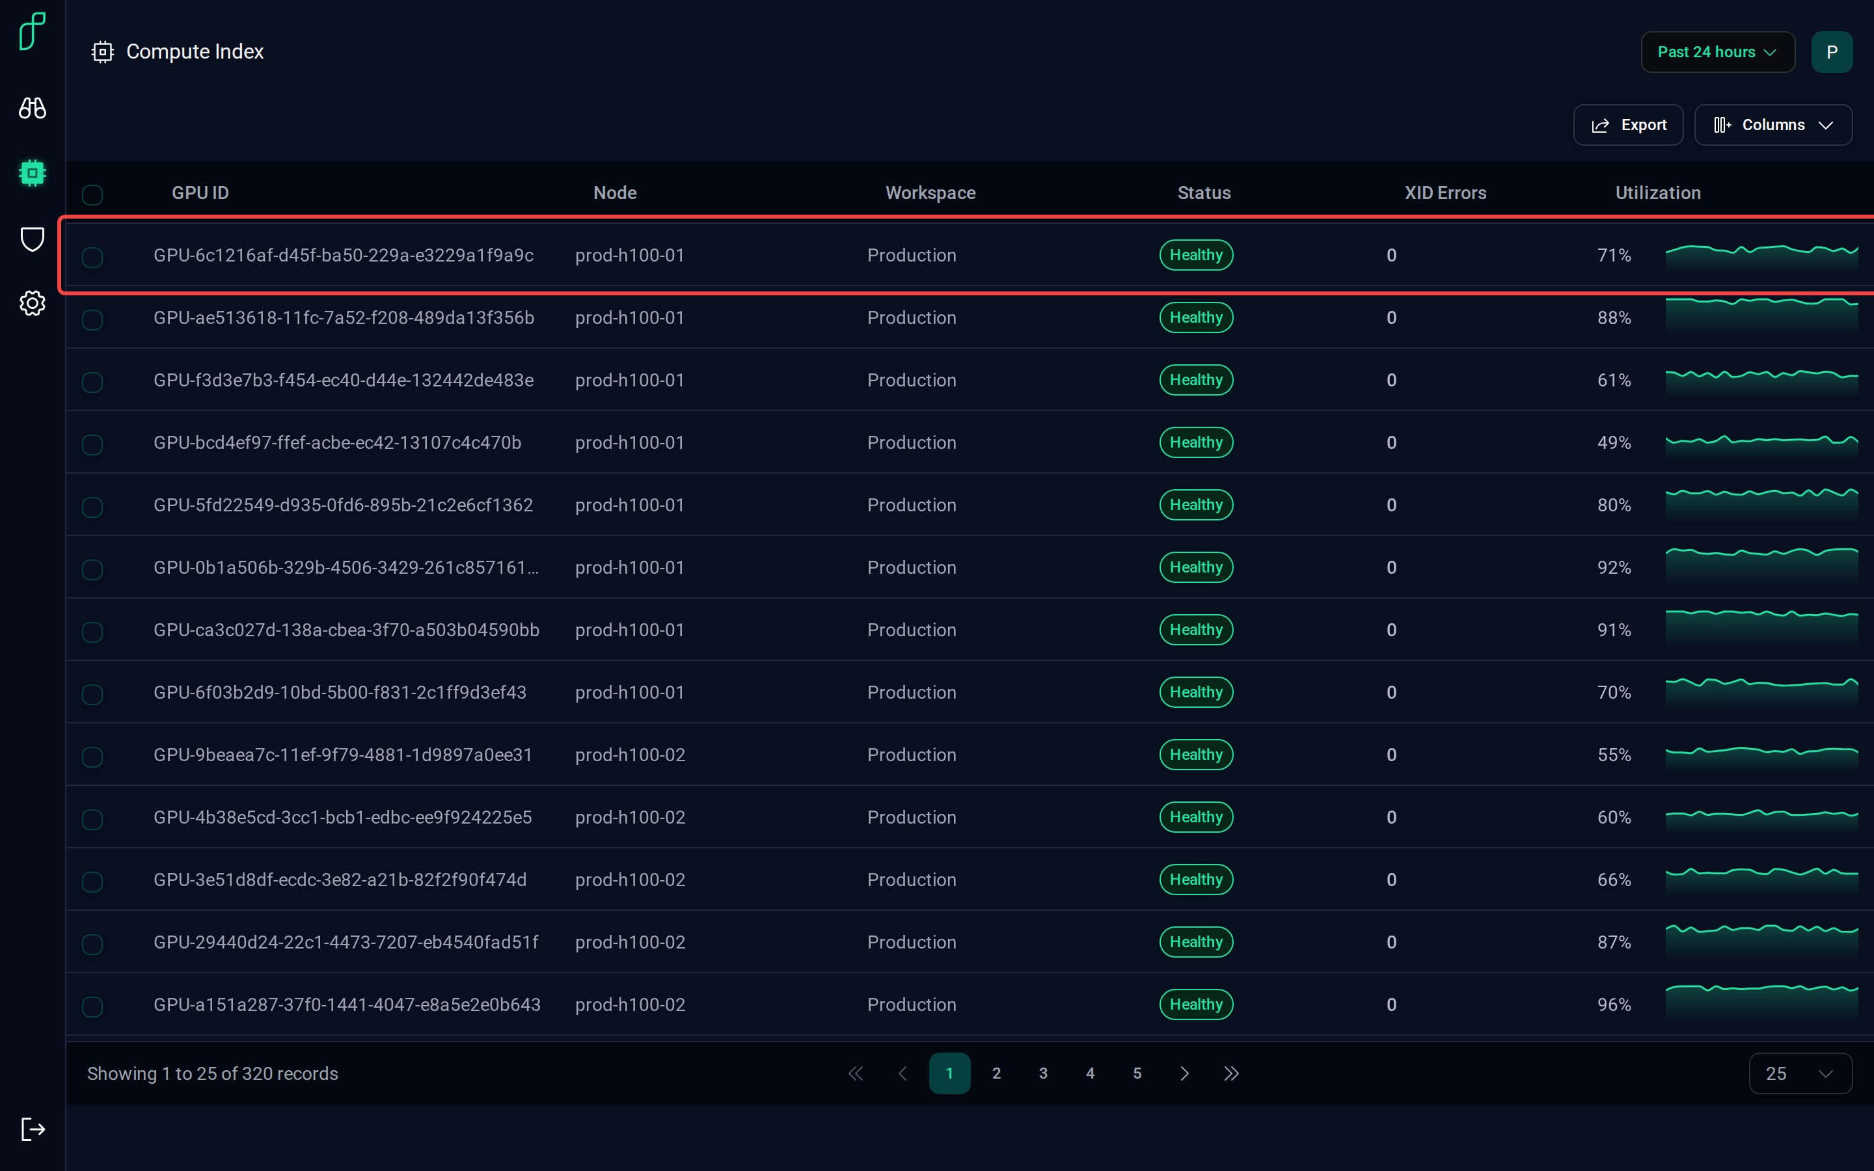Click Healthy badge for GPU-f3d3e7b3
Screen dimensions: 1874x1171
(1195, 379)
